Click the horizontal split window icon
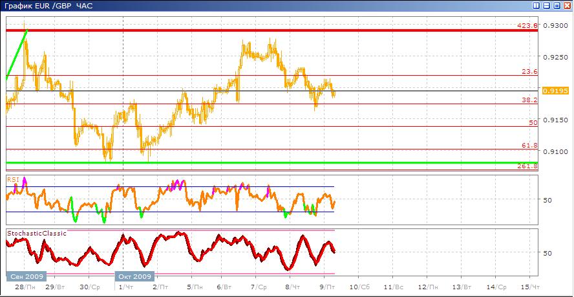This screenshot has height=297, width=574. (547, 5)
